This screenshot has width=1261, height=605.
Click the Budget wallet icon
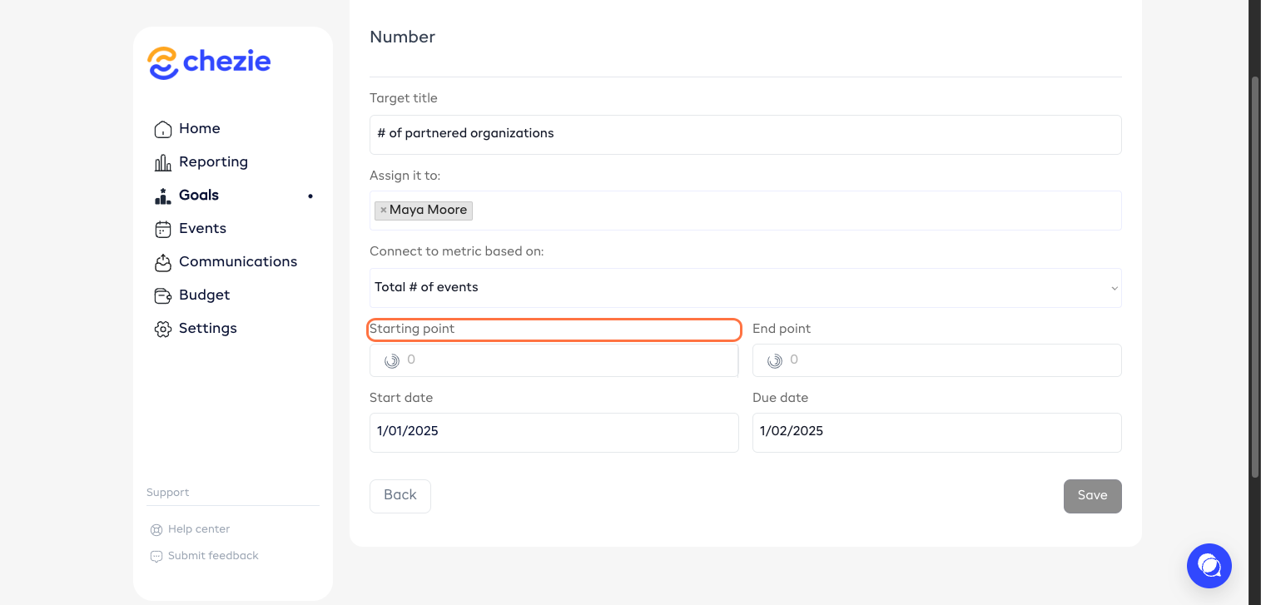pos(163,295)
